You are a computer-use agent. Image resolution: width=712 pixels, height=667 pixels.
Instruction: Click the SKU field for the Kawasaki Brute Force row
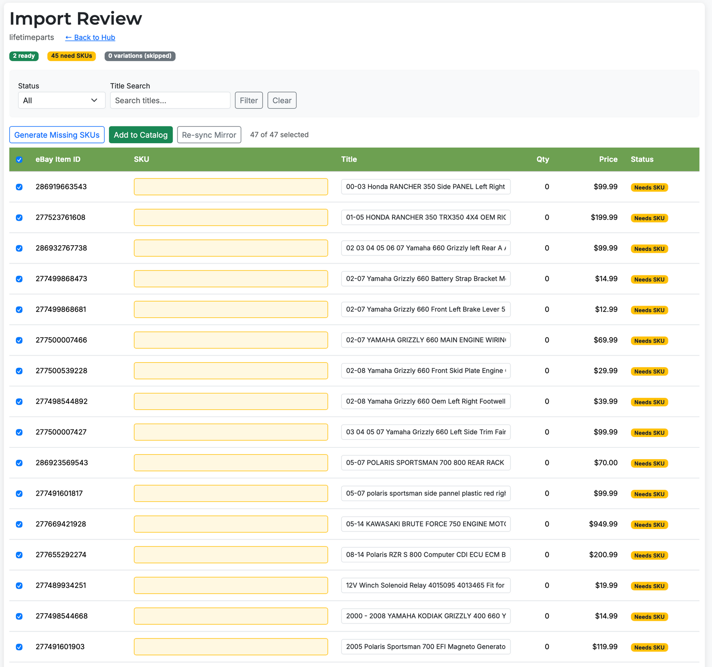pos(231,524)
